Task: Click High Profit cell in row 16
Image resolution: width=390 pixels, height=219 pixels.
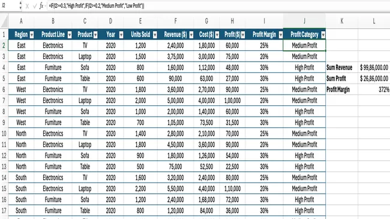Action: click(304, 200)
